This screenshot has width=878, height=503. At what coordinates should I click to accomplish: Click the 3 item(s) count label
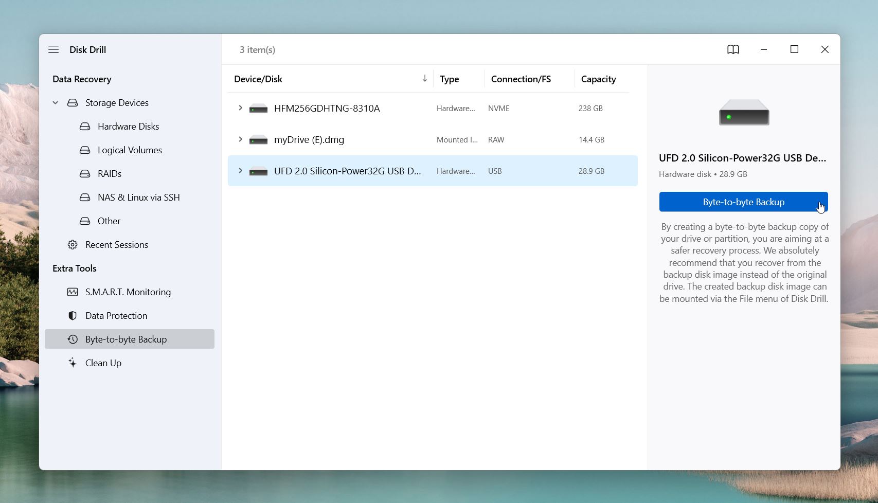click(257, 50)
